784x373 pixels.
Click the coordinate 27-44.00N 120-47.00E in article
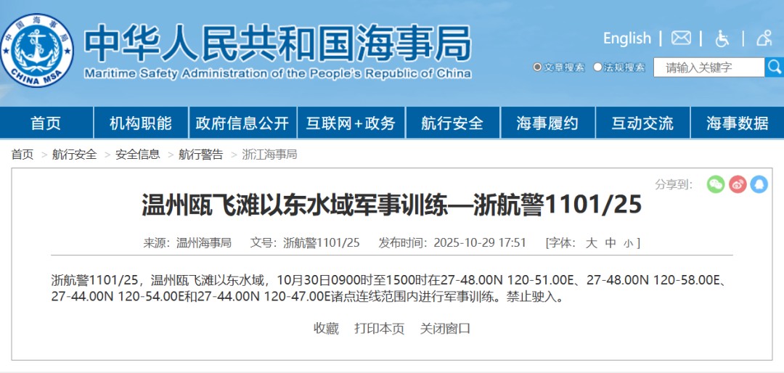pyautogui.click(x=264, y=297)
